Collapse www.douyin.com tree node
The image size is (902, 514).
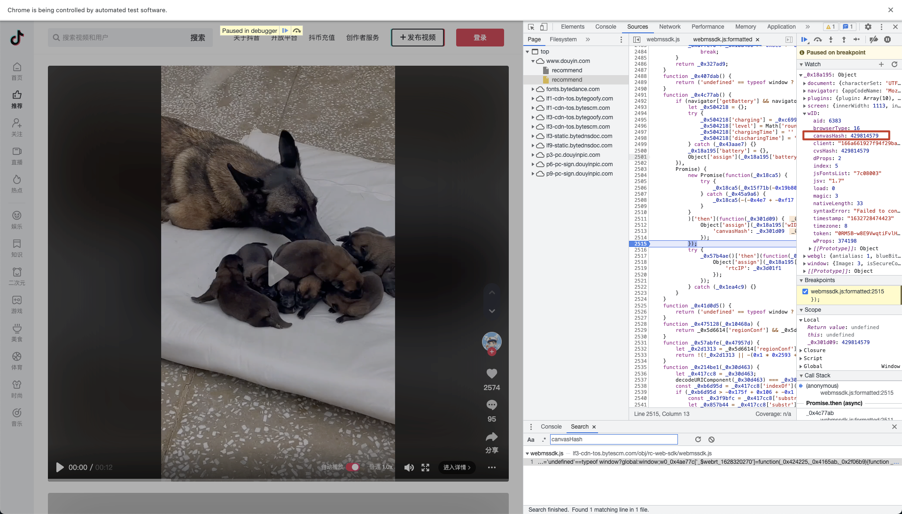tap(533, 61)
